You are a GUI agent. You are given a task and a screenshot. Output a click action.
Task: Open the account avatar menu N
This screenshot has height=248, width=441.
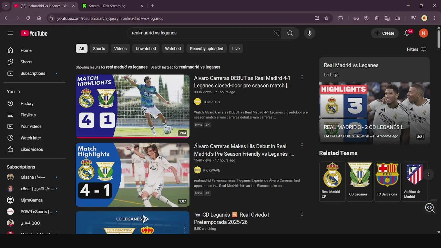point(423,33)
